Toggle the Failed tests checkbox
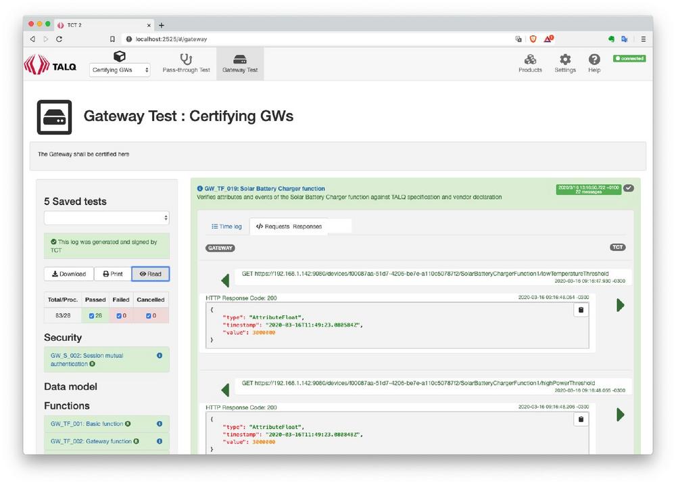The height and width of the screenshot is (485, 676). 118,316
